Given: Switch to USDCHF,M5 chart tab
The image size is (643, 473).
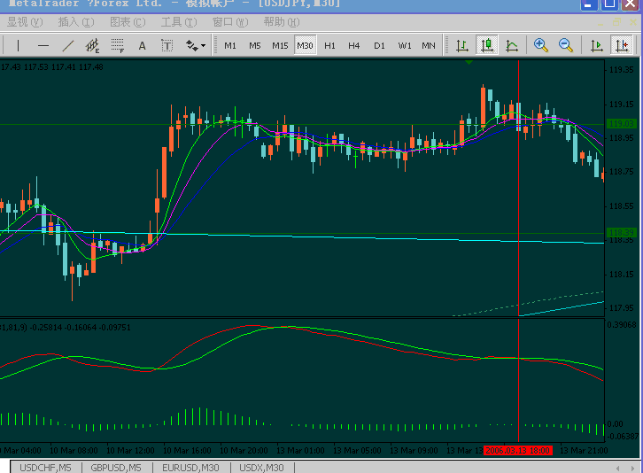Looking at the screenshot, I should point(45,468).
